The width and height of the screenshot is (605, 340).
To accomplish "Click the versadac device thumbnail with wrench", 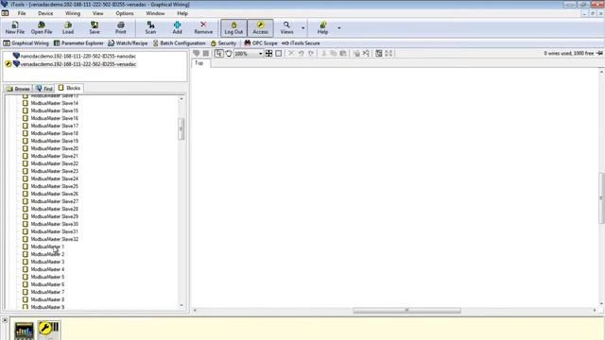I will coord(48,331).
